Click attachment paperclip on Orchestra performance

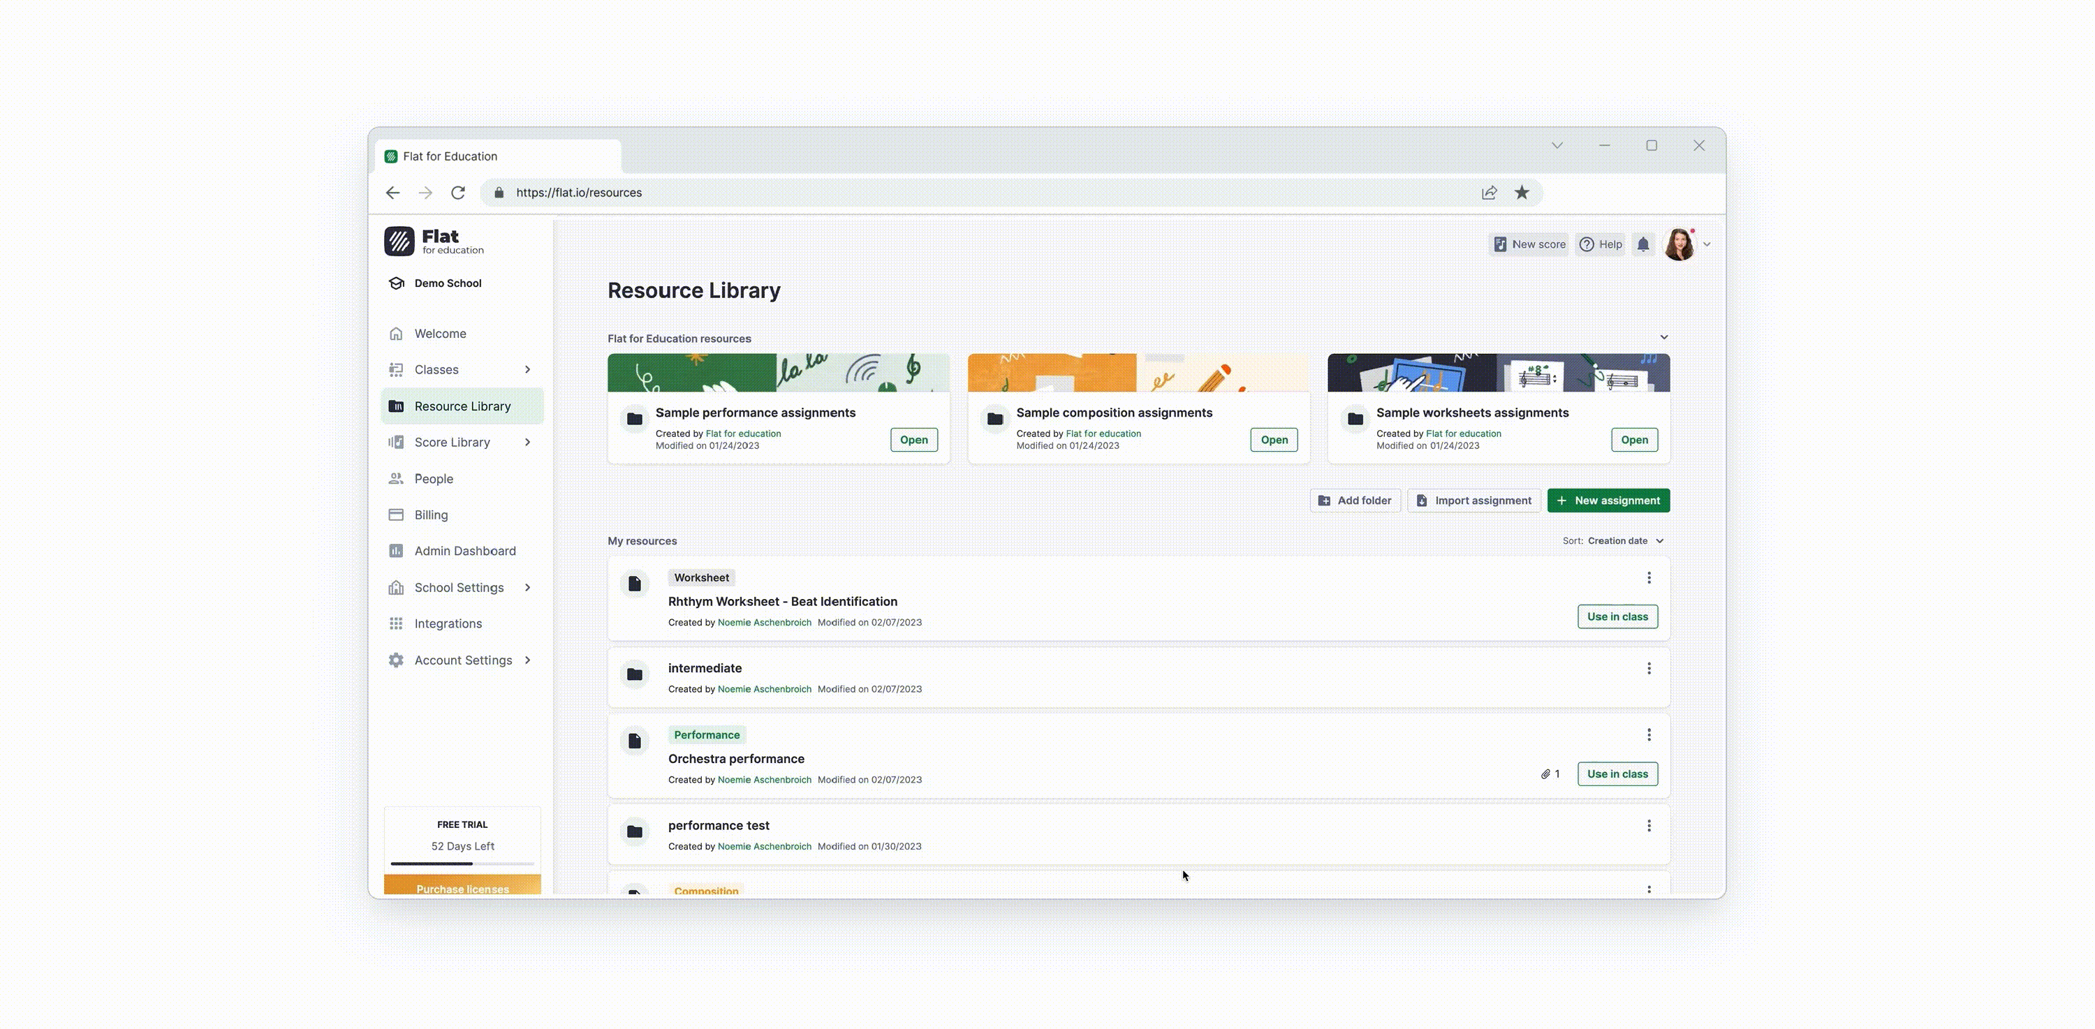click(x=1545, y=773)
